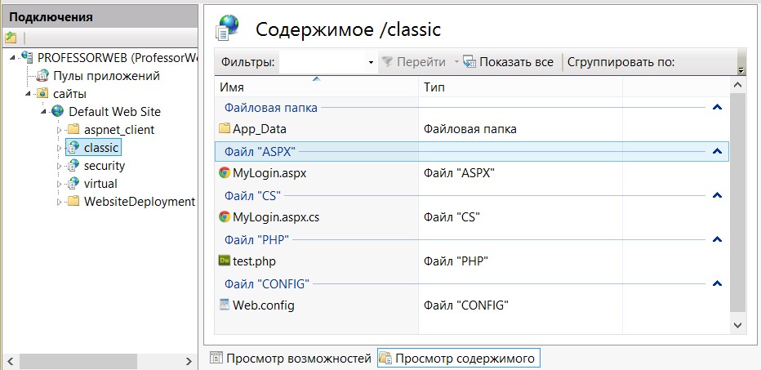
Task: Switch to Просмотр возможностей view
Action: point(290,359)
